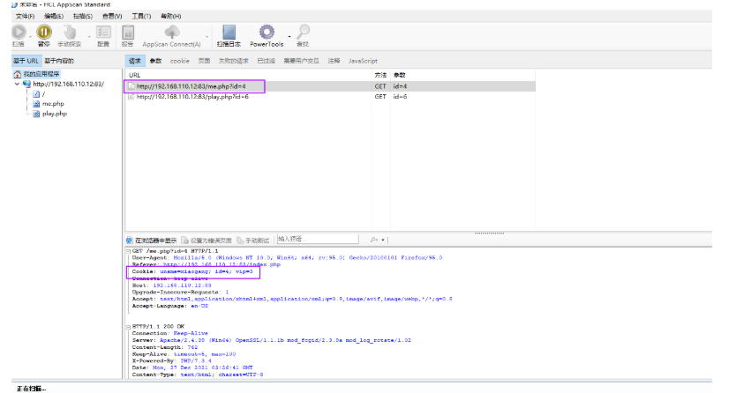Select row http://192.168.110.12:83/play.php?id=6
736x393 pixels.
click(330, 97)
